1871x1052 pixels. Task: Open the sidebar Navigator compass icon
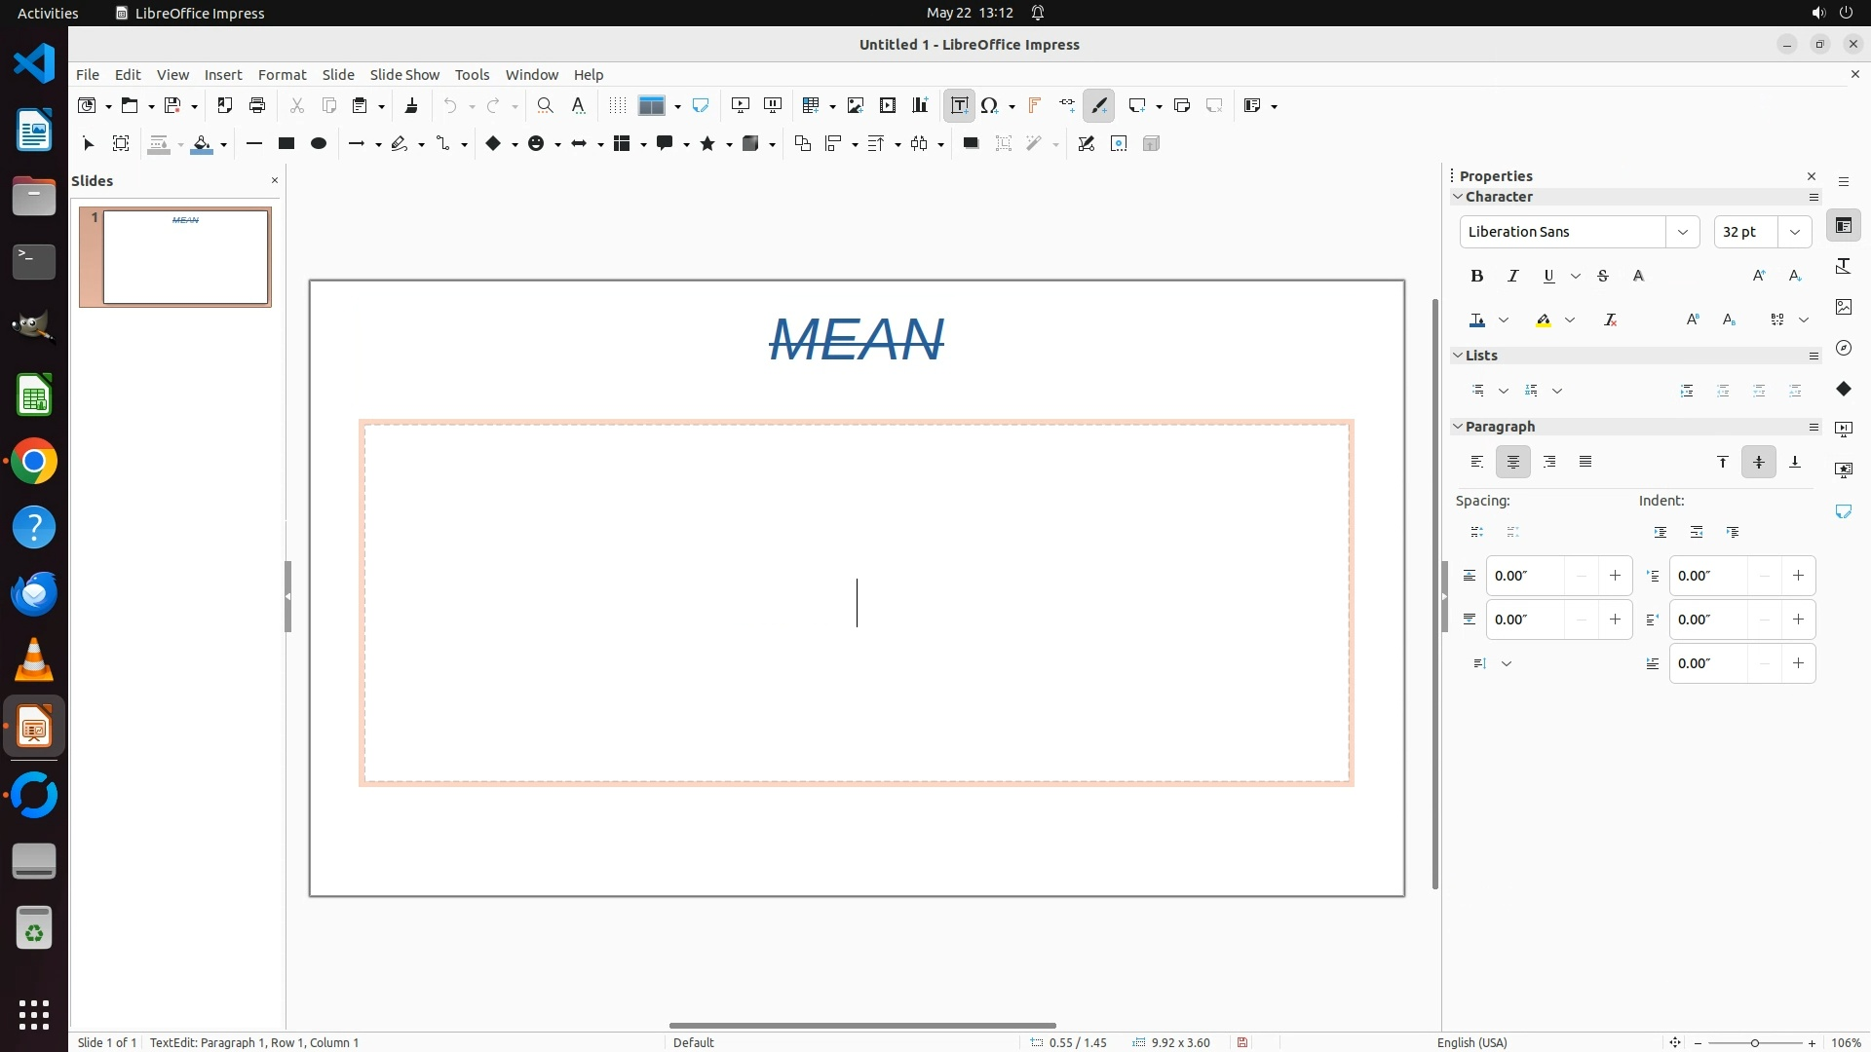(1843, 348)
